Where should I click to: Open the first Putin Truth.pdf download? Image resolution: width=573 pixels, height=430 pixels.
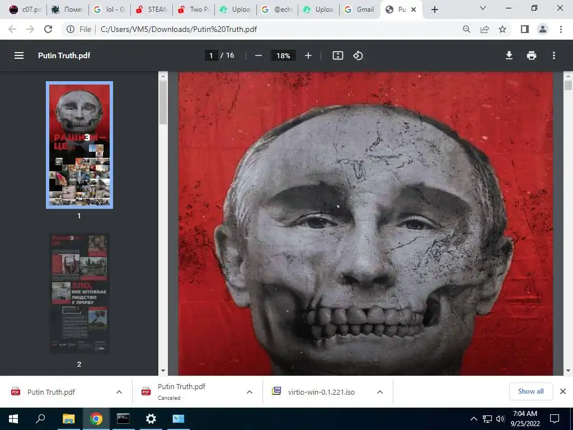51,392
